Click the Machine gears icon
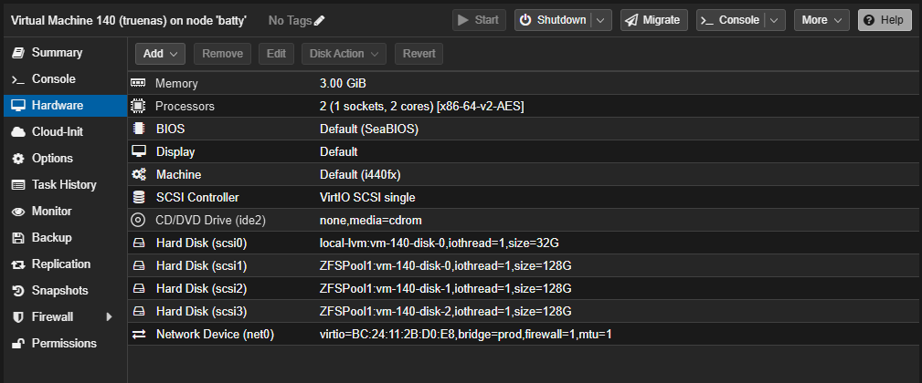 tap(139, 175)
